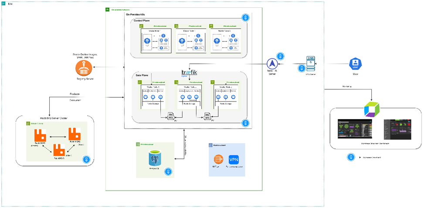This screenshot has width=424, height=208.
Task: Click the Public subnet icon
Action: [210, 145]
